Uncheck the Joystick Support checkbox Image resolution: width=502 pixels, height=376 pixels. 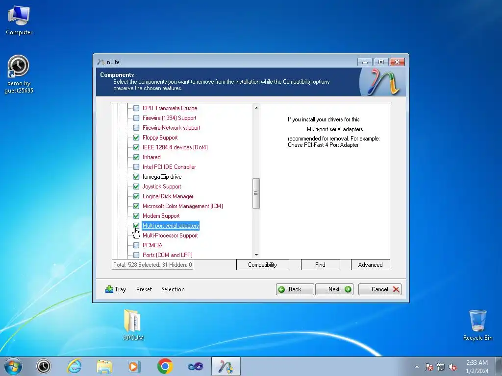coord(136,187)
